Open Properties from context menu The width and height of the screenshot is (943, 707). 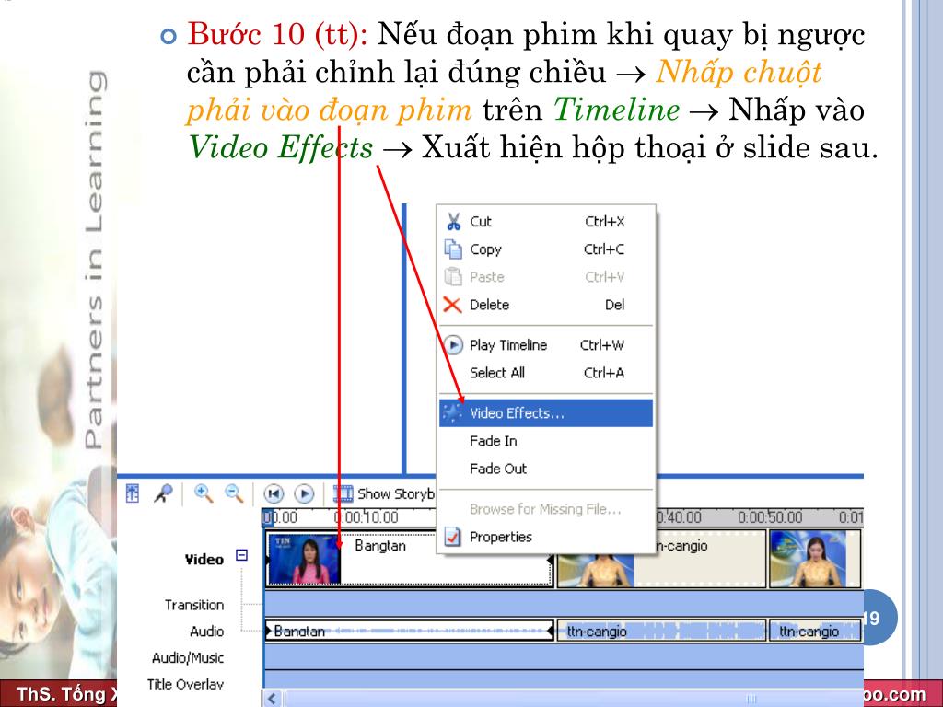[546, 537]
